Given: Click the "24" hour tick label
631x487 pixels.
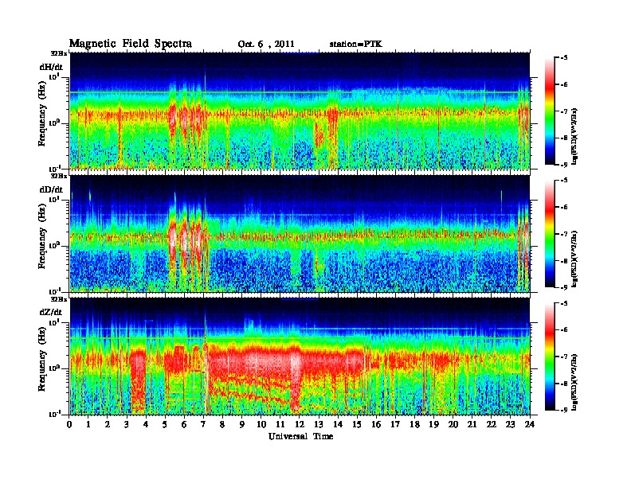Looking at the screenshot, I should pyautogui.click(x=530, y=425).
